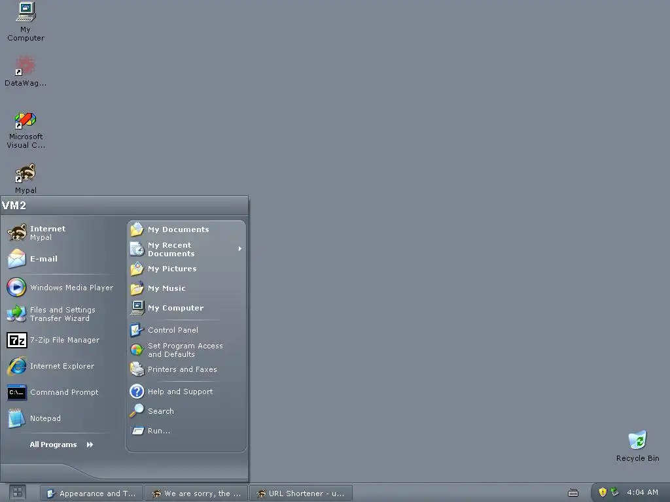Open Search from Start menu
670x502 pixels.
click(x=186, y=411)
